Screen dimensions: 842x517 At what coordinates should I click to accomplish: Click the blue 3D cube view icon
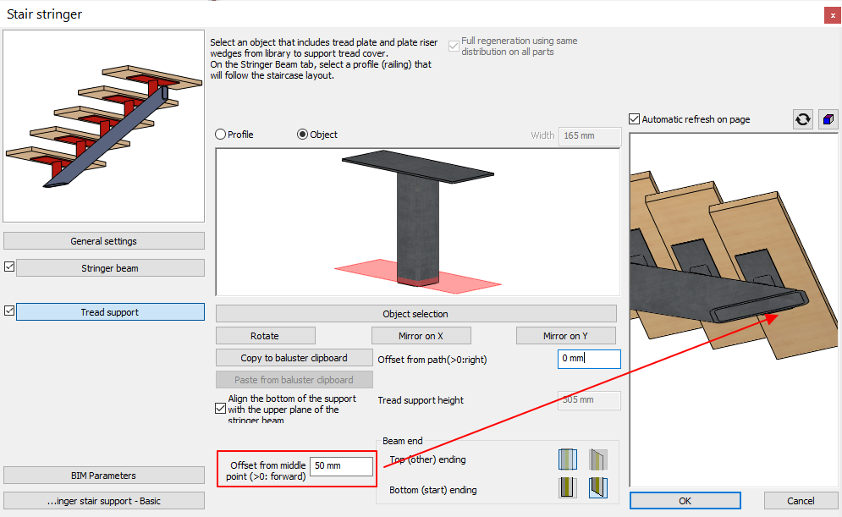point(828,119)
